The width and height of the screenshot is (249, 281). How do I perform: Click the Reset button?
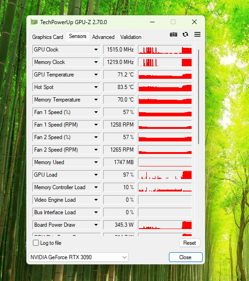coord(190,243)
